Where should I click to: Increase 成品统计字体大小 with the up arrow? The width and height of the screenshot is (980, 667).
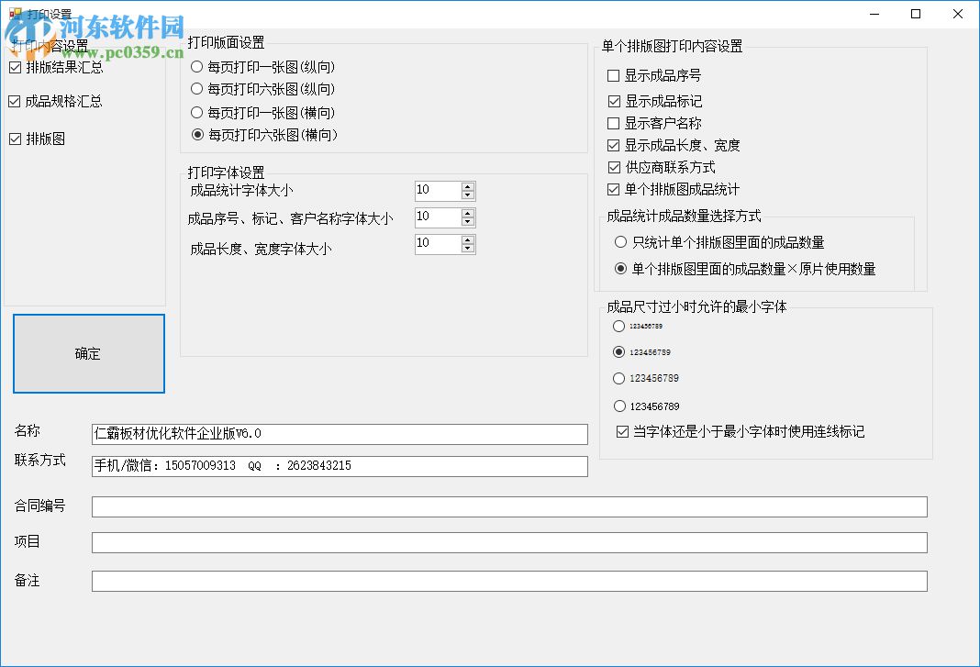click(467, 186)
